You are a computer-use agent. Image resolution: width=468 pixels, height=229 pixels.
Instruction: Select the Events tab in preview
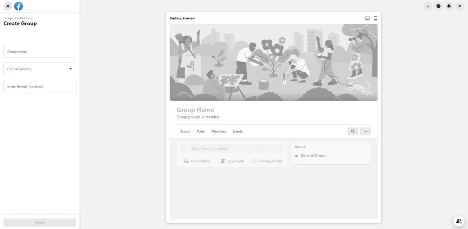point(238,131)
